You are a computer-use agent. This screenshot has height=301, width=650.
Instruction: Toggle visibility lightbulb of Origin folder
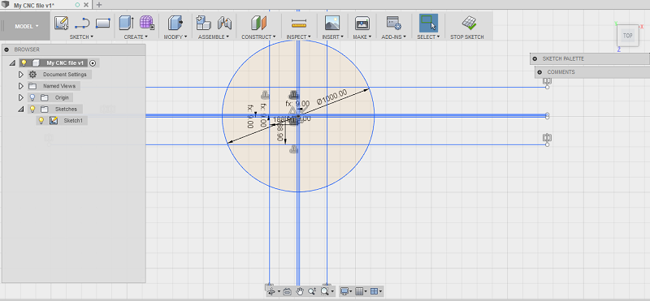click(32, 97)
